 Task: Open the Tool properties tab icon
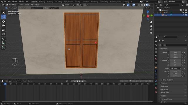tap(156, 41)
